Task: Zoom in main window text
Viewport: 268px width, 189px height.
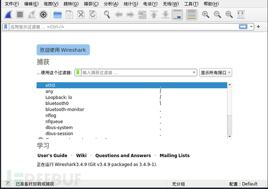Action: click(x=205, y=15)
